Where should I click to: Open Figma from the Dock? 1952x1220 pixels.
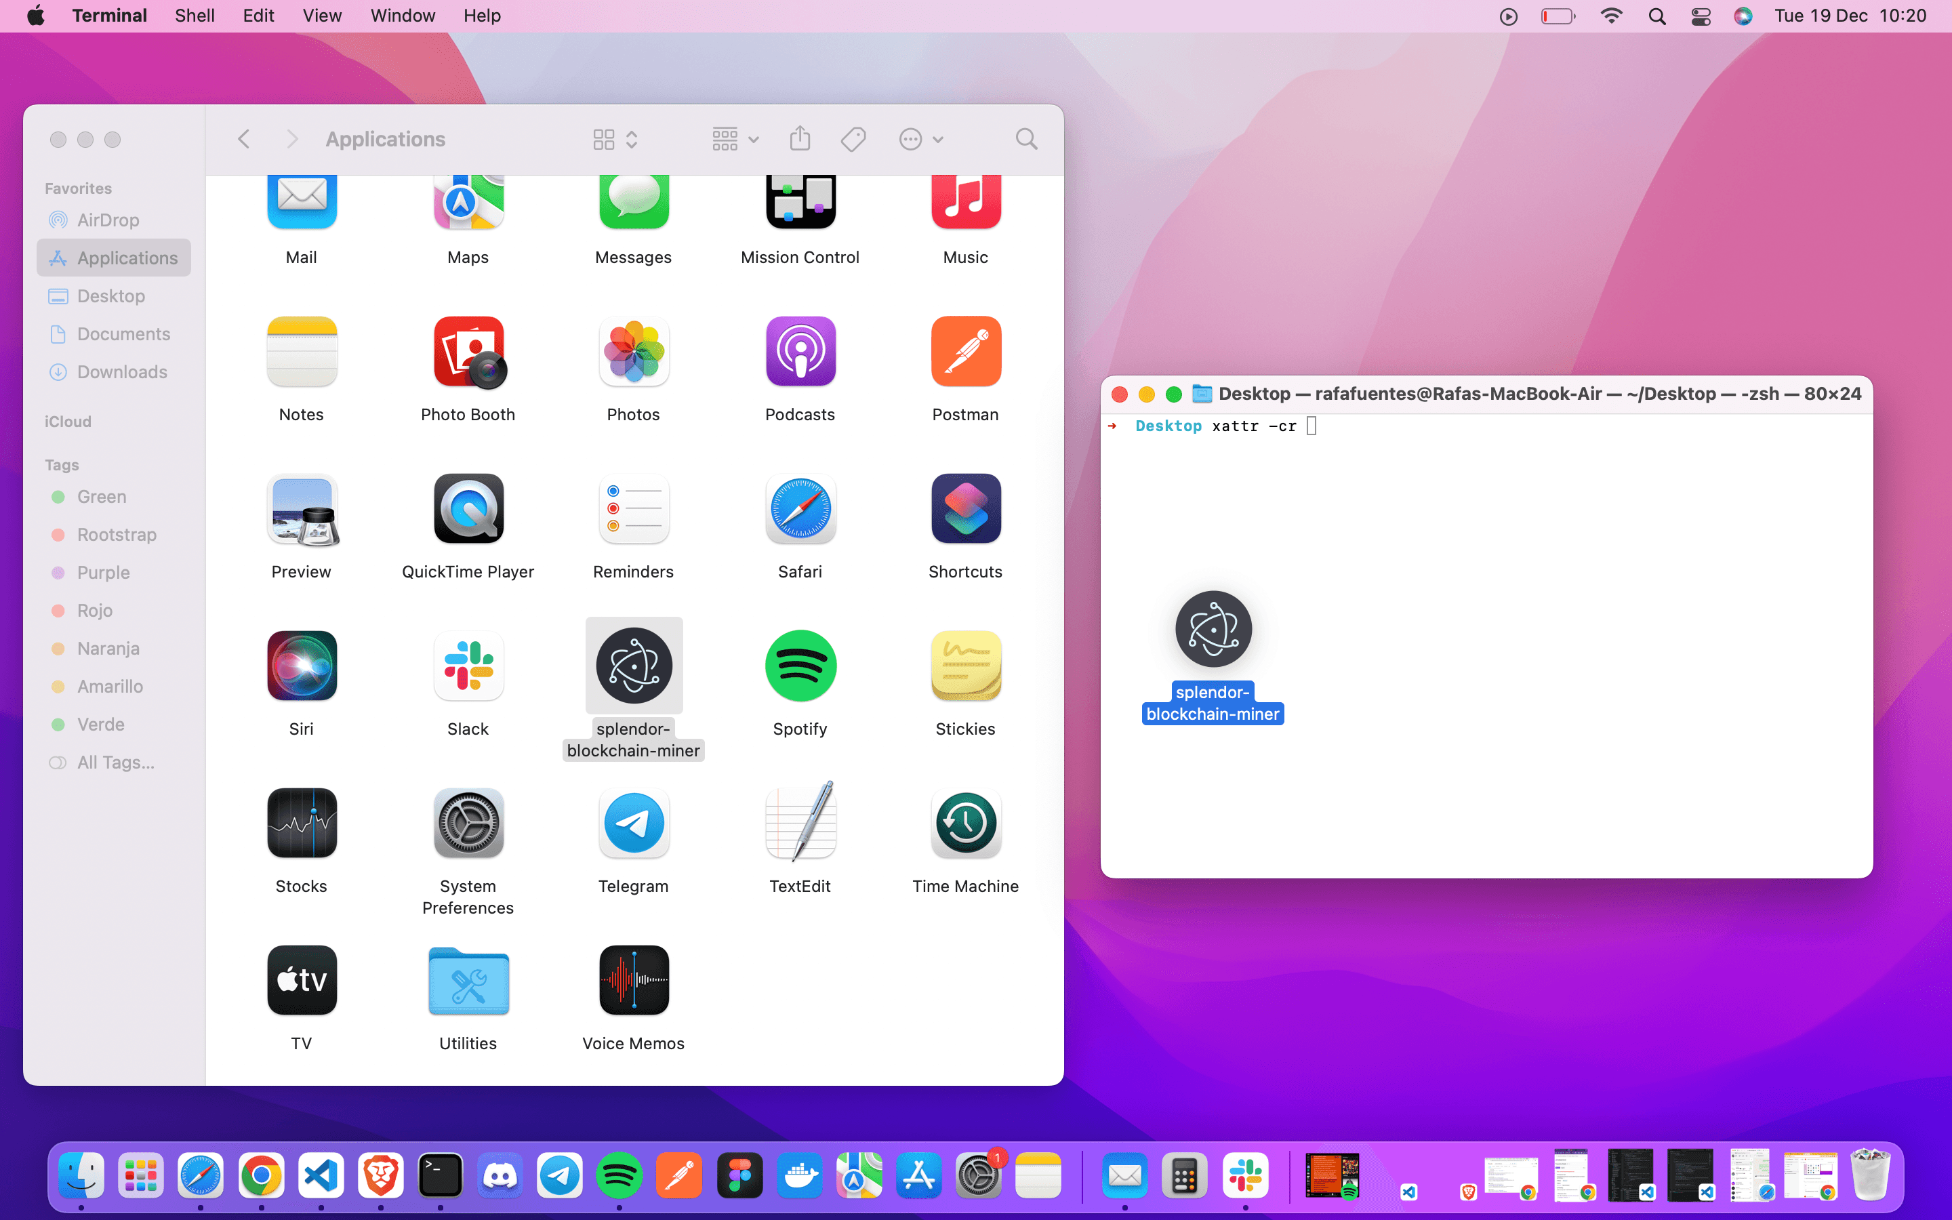click(739, 1176)
